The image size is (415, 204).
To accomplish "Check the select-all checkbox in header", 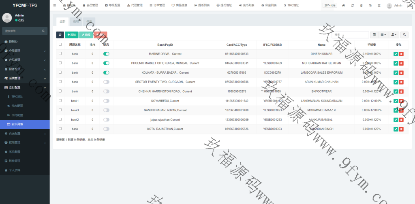I will pyautogui.click(x=60, y=45).
